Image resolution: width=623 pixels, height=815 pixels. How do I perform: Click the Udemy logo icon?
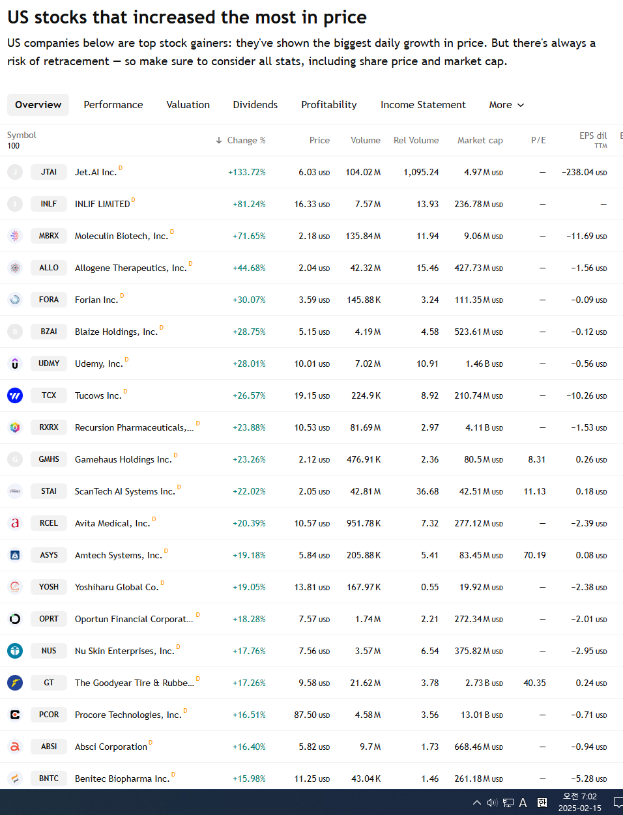click(15, 364)
